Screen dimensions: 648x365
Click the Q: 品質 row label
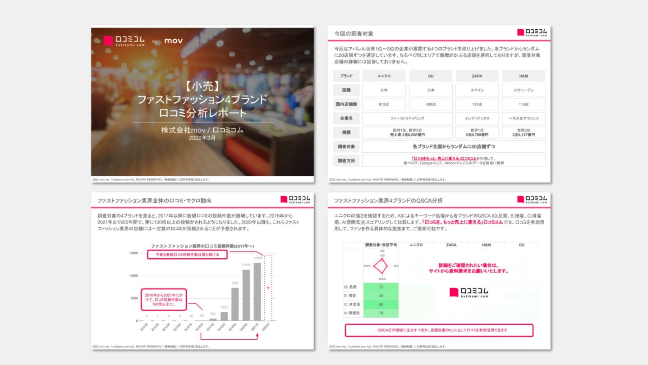pos(353,287)
